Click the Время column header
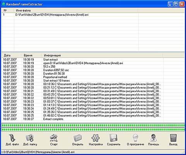This screenshot has width=186, height=155. click(x=31, y=56)
